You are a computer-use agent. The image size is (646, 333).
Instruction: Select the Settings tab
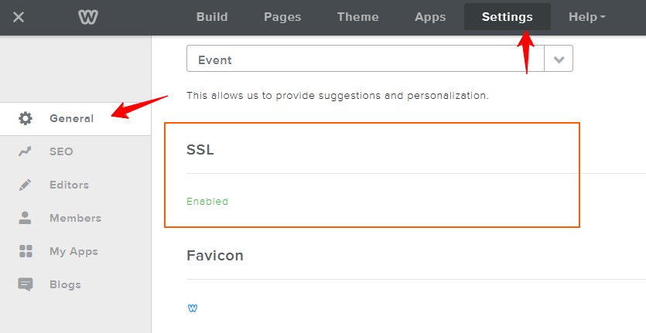point(508,17)
